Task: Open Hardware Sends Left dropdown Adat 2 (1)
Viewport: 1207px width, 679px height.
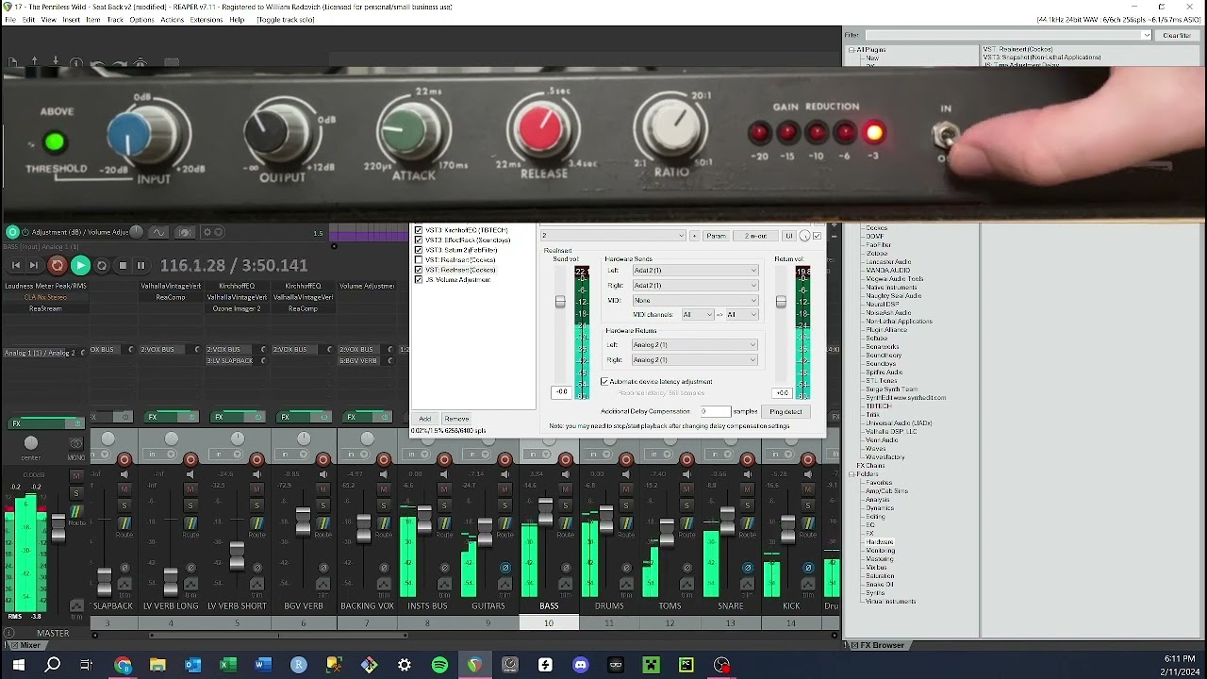Action: (694, 271)
